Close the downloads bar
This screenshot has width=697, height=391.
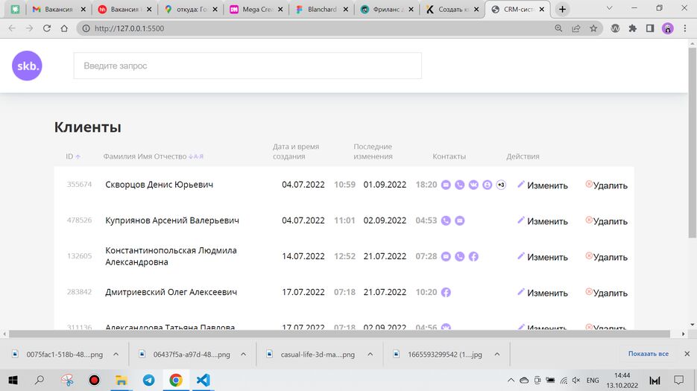tap(687, 354)
